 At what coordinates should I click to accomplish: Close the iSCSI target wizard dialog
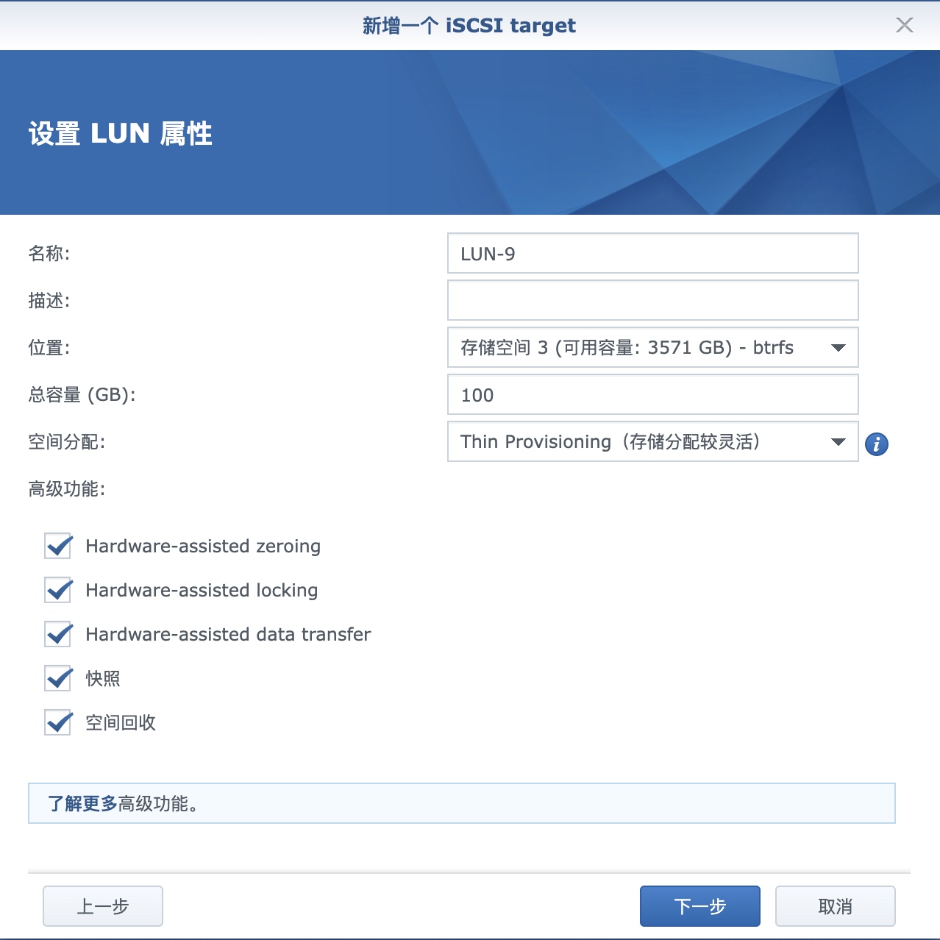[904, 25]
